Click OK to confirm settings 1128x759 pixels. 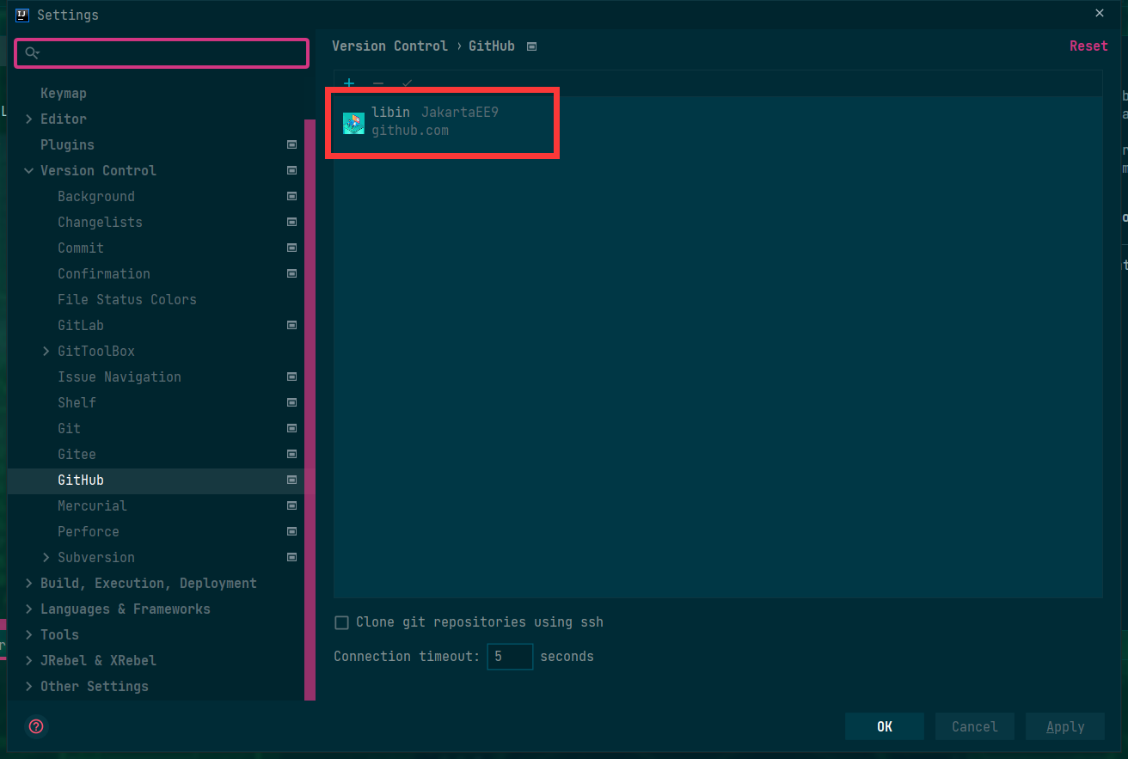885,726
